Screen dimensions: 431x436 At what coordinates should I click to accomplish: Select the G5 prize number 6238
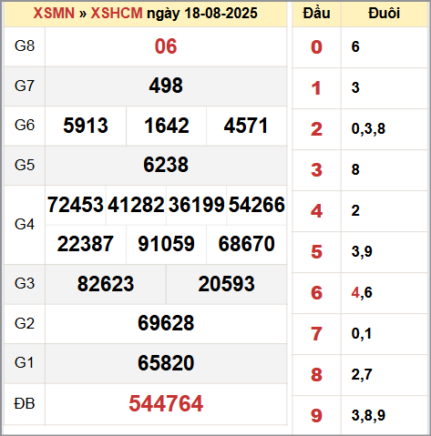pyautogui.click(x=166, y=165)
